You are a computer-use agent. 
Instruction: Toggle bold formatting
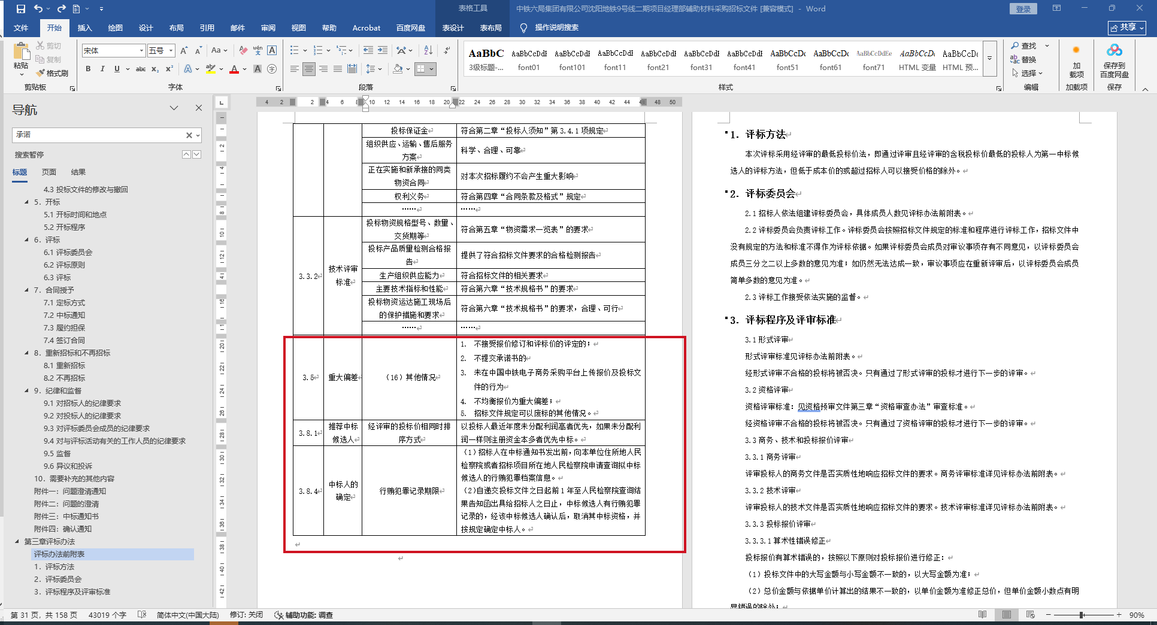88,69
